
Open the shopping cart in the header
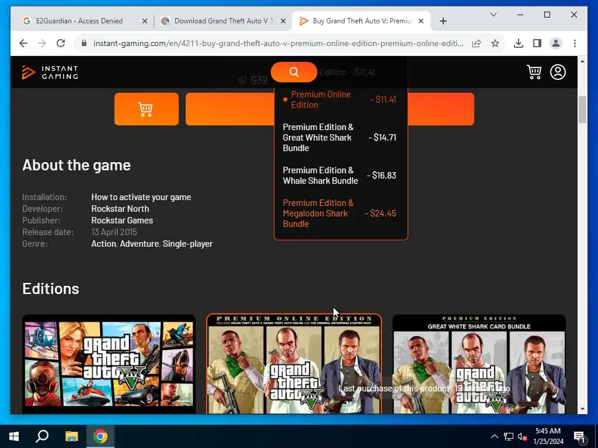534,72
